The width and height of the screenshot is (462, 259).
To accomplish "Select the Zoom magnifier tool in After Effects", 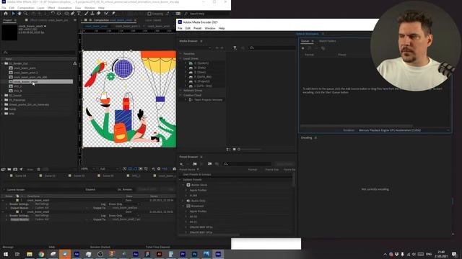I will pyautogui.click(x=26, y=14).
